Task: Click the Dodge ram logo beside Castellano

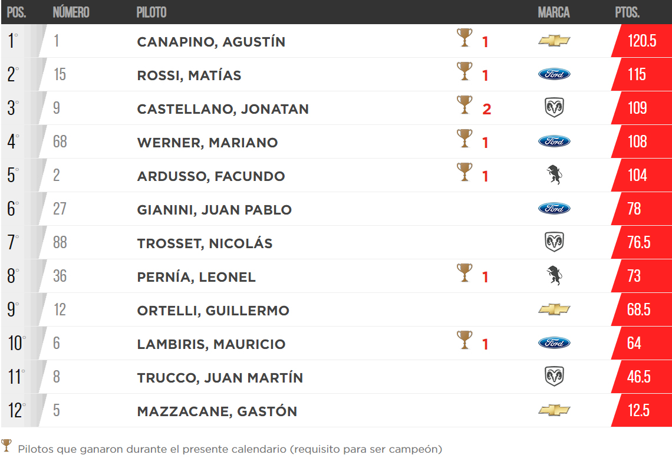Action: tap(554, 108)
